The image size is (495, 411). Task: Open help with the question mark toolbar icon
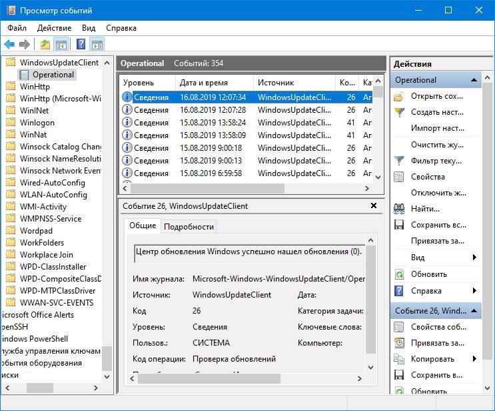click(81, 44)
